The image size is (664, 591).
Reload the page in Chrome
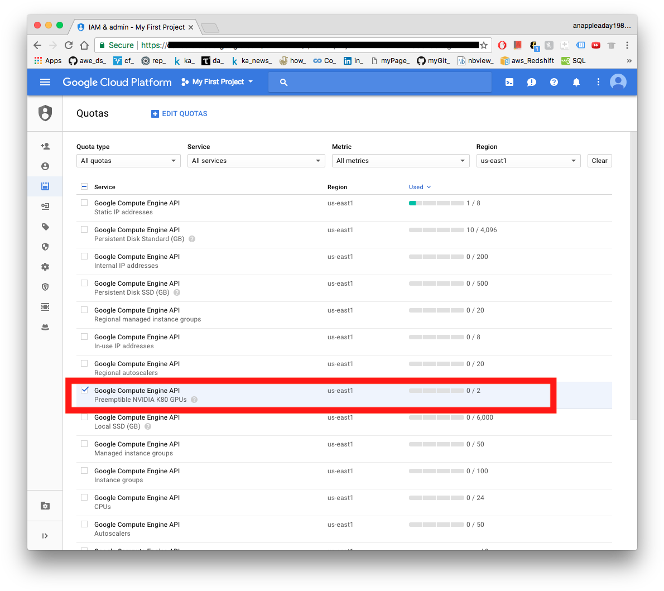coord(69,45)
